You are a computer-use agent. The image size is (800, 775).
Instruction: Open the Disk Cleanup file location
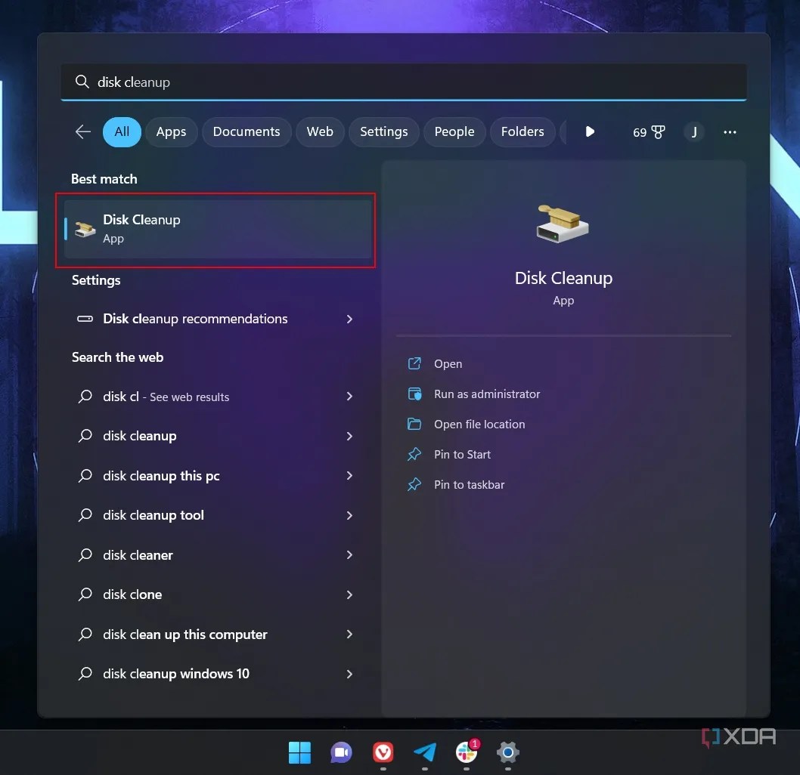[x=479, y=424]
